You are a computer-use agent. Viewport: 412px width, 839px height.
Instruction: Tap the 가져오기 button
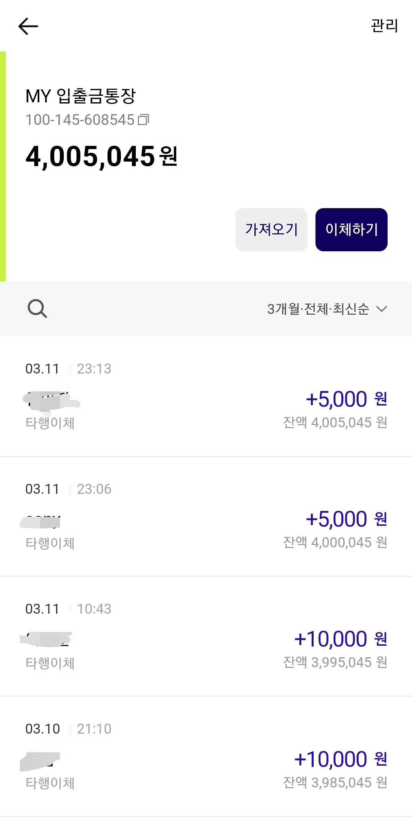271,230
